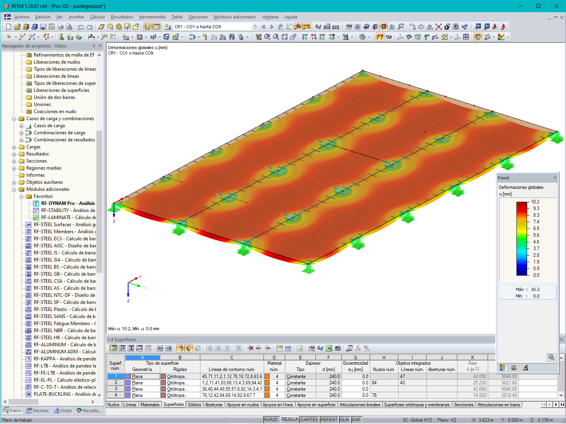Click the undo arrow in the Superficies table toolbar

point(180,348)
